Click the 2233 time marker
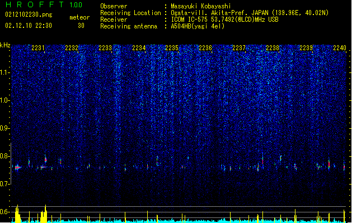Image resolution: width=352 pixels, height=223 pixels. click(x=105, y=48)
